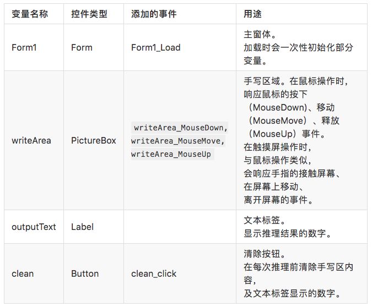Click the PictureBox control type cell
Image resolution: width=372 pixels, height=307 pixels.
point(94,140)
